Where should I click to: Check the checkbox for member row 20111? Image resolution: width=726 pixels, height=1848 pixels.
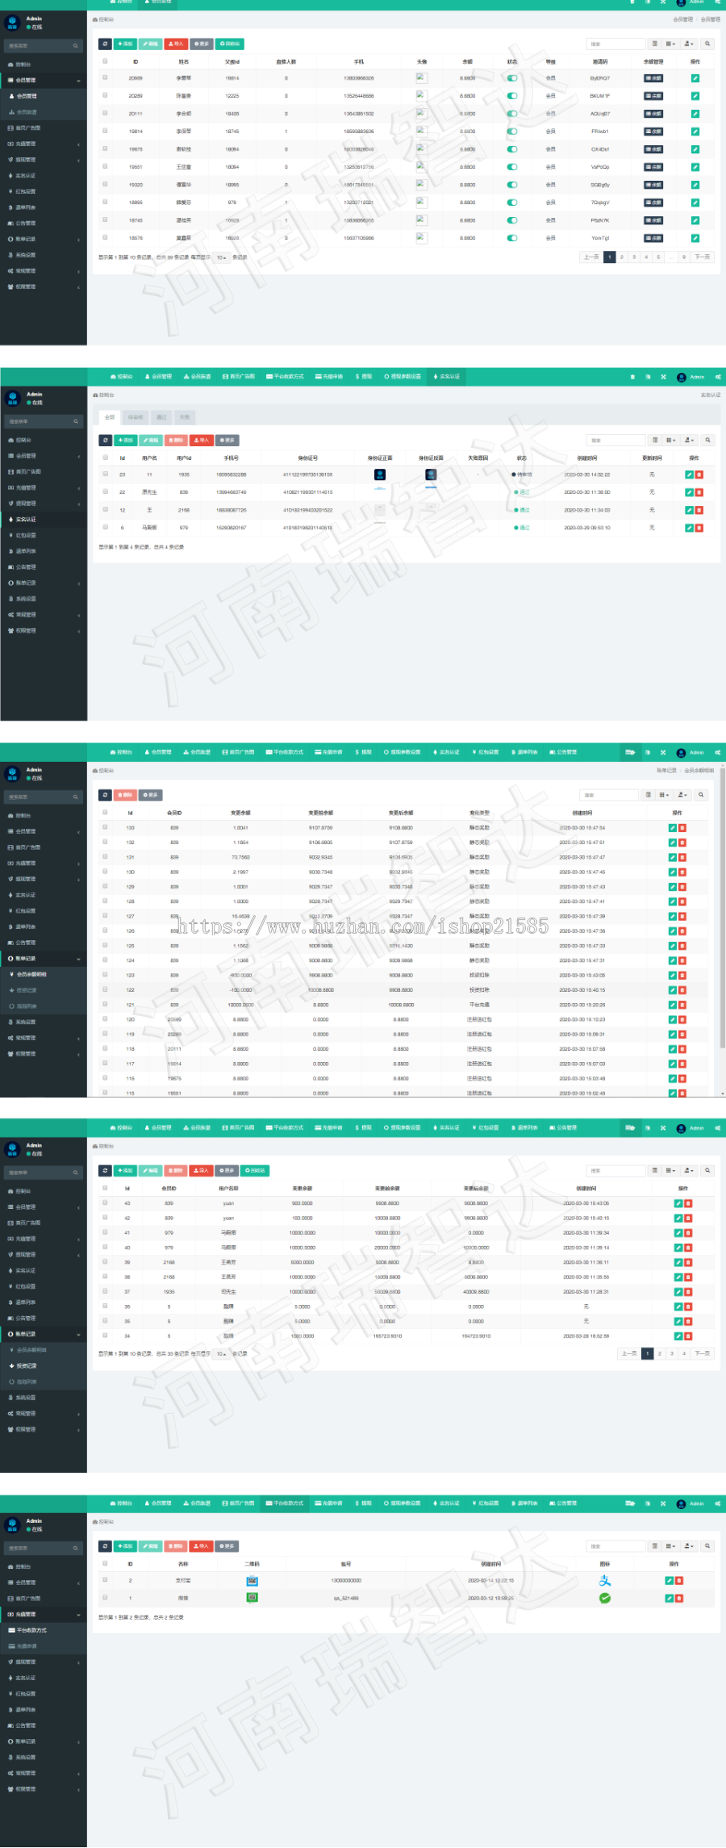tap(105, 113)
